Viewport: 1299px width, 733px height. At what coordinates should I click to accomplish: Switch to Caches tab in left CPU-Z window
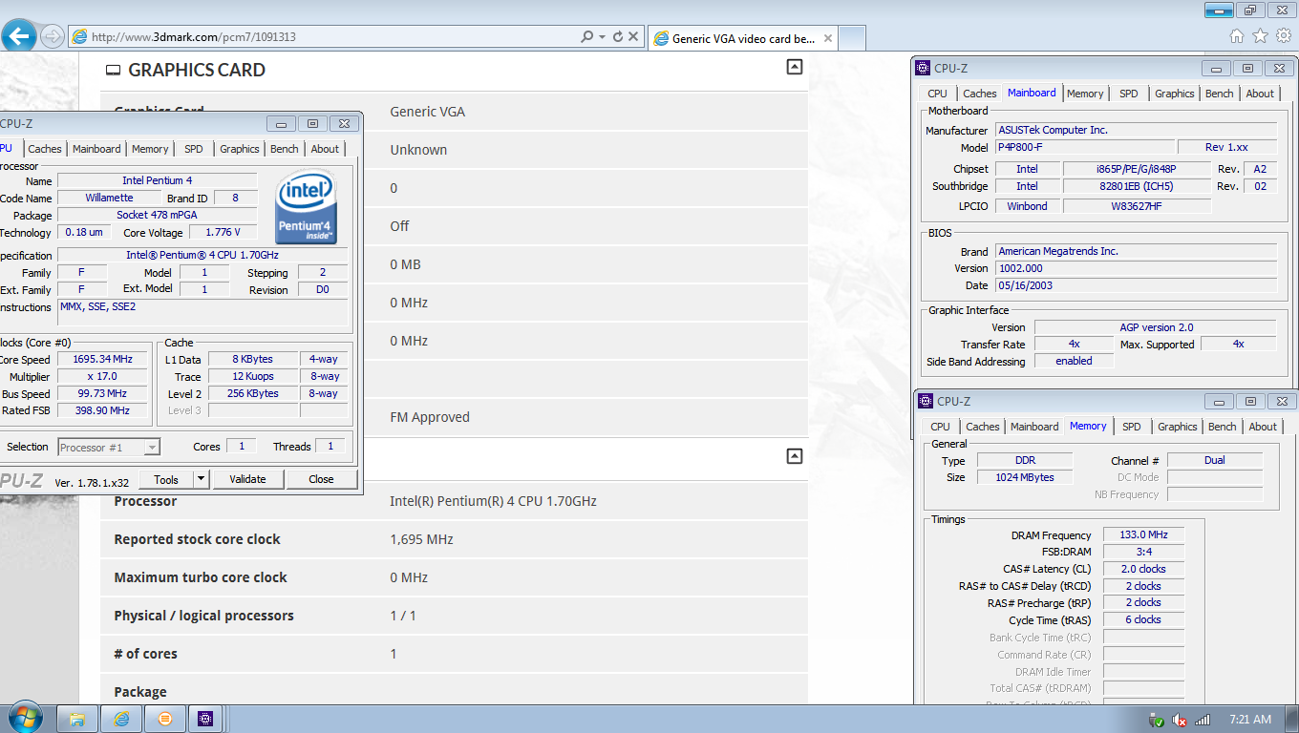pyautogui.click(x=45, y=149)
